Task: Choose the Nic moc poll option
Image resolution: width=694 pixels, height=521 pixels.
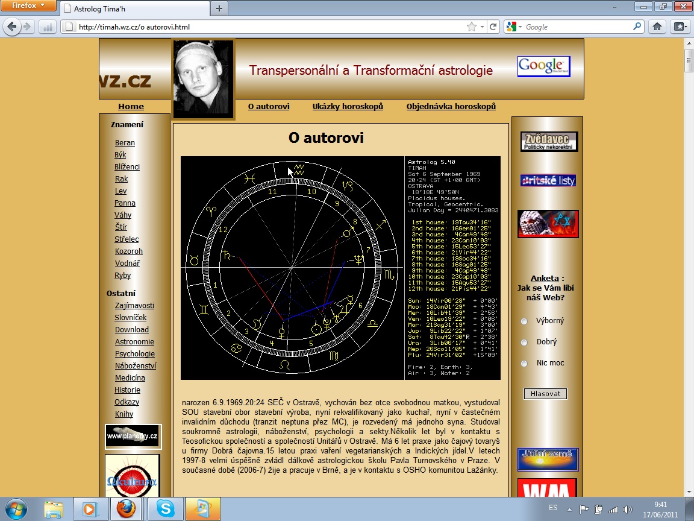Action: pyautogui.click(x=524, y=364)
